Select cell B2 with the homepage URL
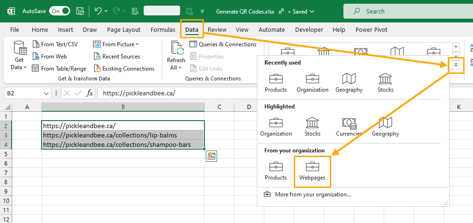This screenshot has width=473, height=223. (x=123, y=126)
